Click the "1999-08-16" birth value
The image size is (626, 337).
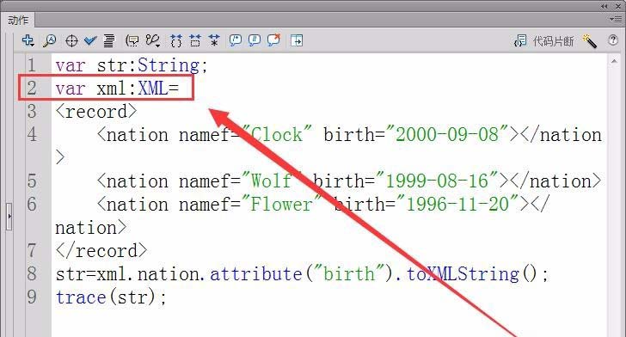click(x=437, y=181)
